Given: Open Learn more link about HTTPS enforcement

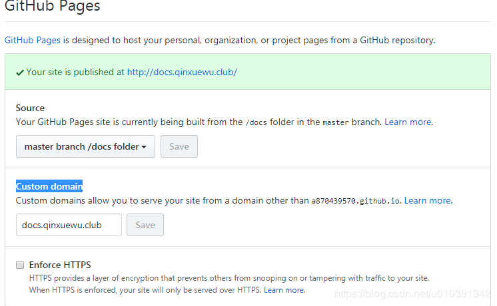Looking at the screenshot, I should point(284,290).
